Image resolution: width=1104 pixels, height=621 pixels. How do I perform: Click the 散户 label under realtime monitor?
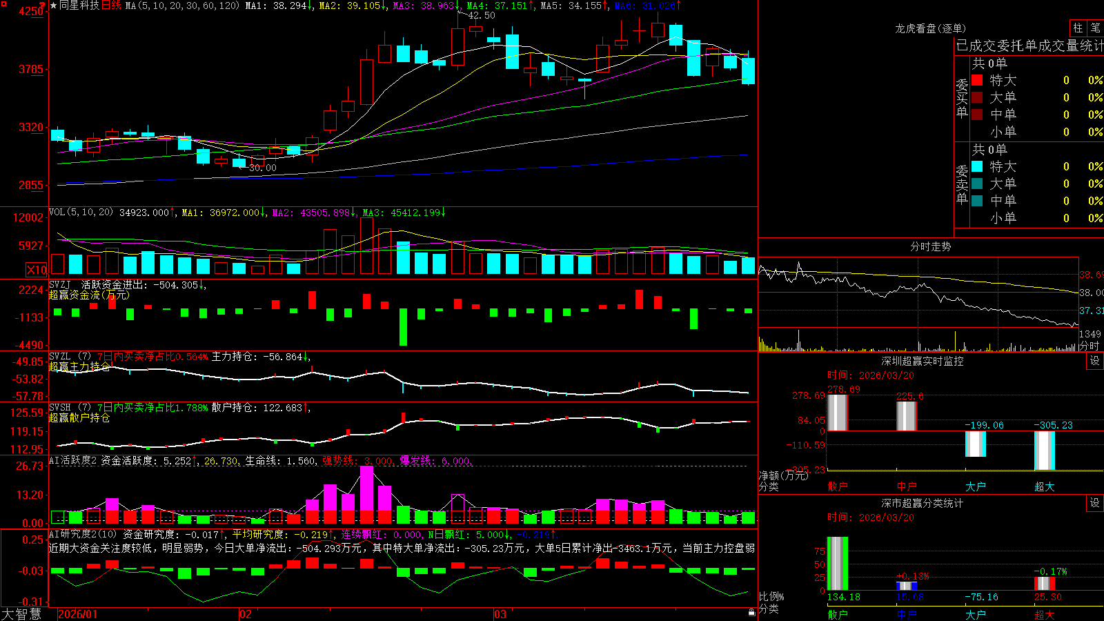(x=837, y=486)
